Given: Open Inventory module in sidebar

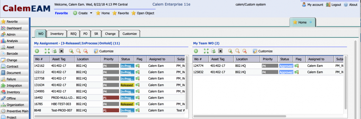Looking at the screenshot, I should pyautogui.click(x=15, y=92).
